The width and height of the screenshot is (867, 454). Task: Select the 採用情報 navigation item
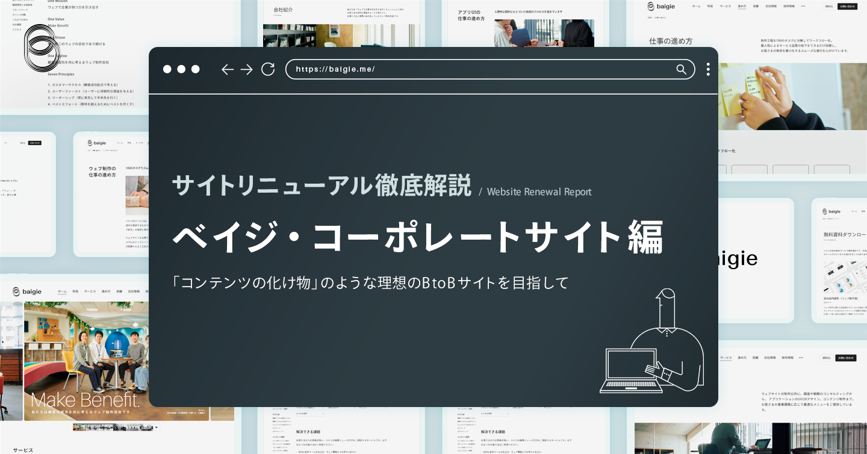(789, 6)
